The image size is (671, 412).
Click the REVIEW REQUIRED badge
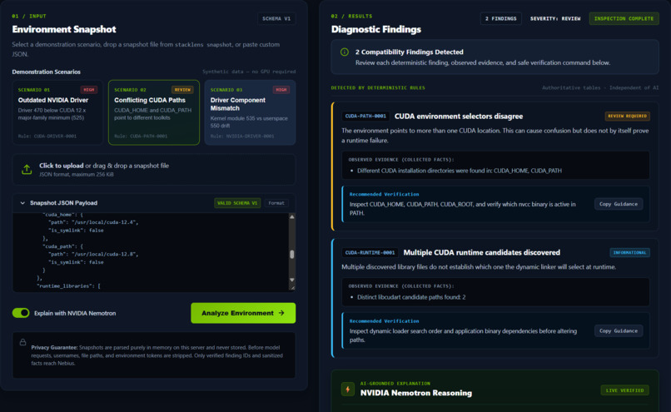(x=627, y=116)
